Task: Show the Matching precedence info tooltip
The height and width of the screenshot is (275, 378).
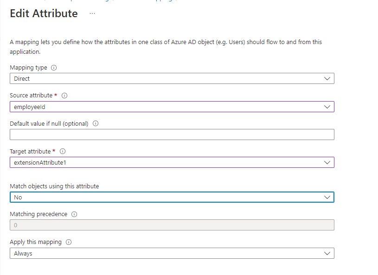Action: (x=74, y=214)
